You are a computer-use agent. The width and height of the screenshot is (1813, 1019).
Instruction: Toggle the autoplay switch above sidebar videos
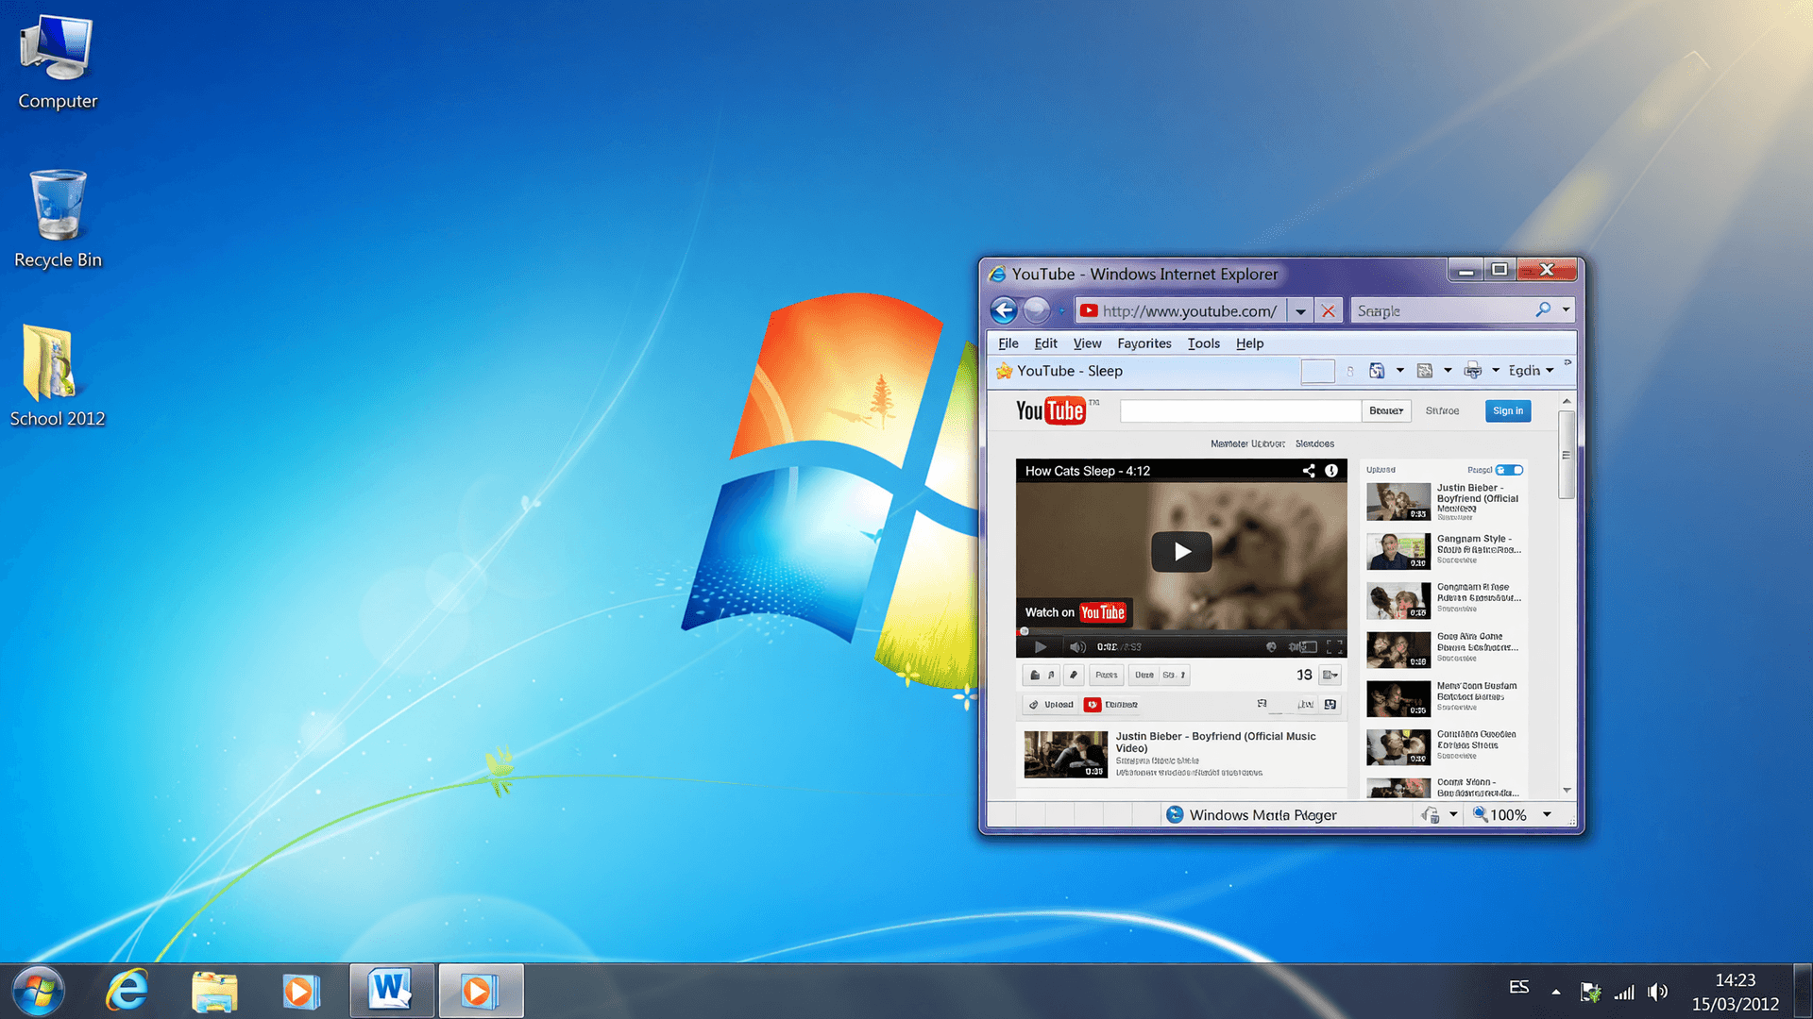tap(1509, 470)
